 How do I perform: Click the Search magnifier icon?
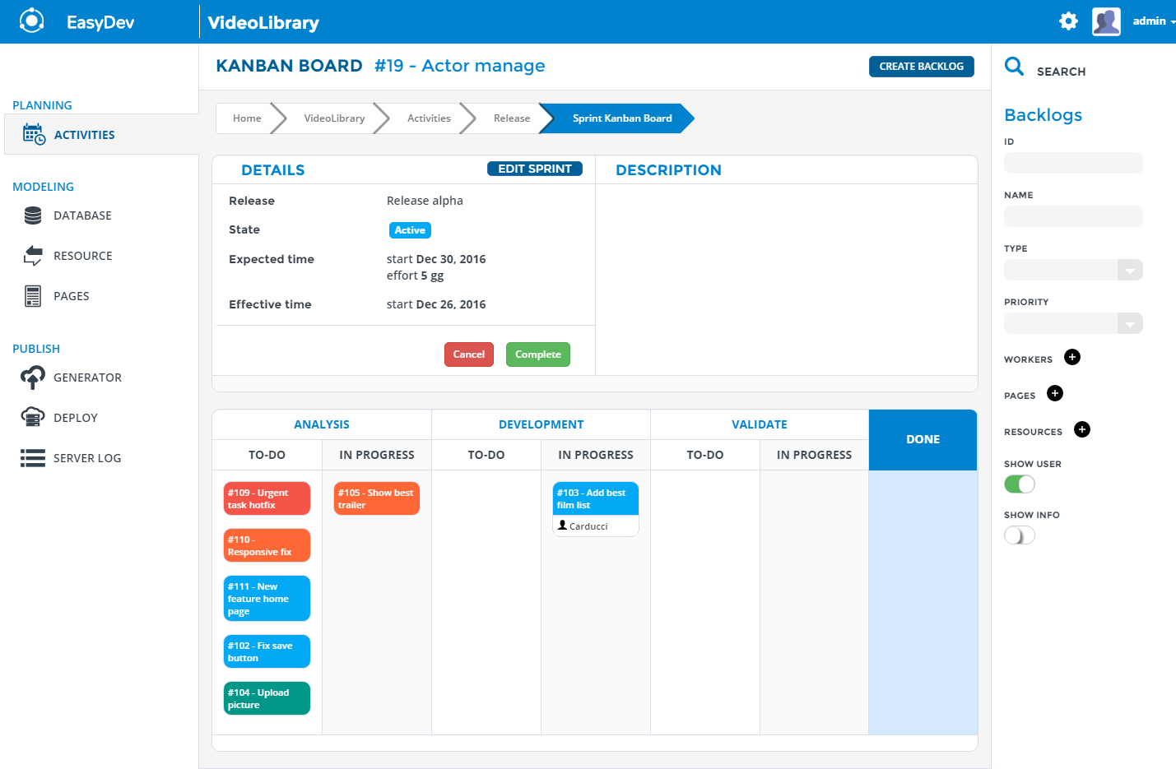1015,67
